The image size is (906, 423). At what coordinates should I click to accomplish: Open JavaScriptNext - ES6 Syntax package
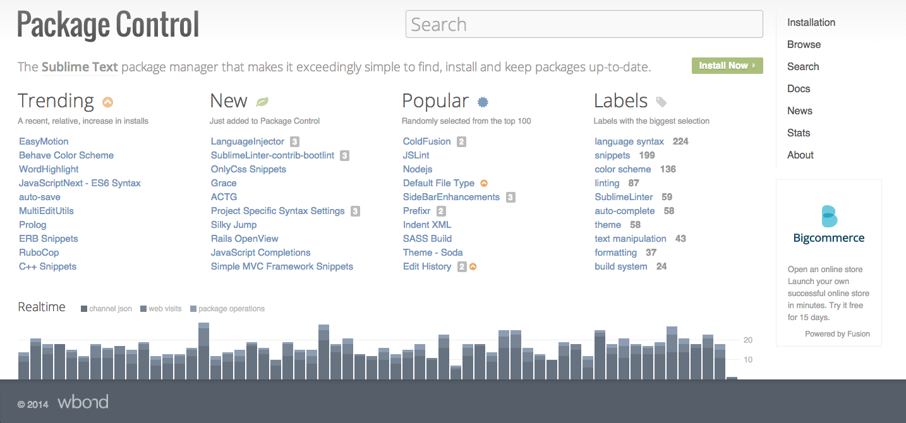(x=80, y=183)
